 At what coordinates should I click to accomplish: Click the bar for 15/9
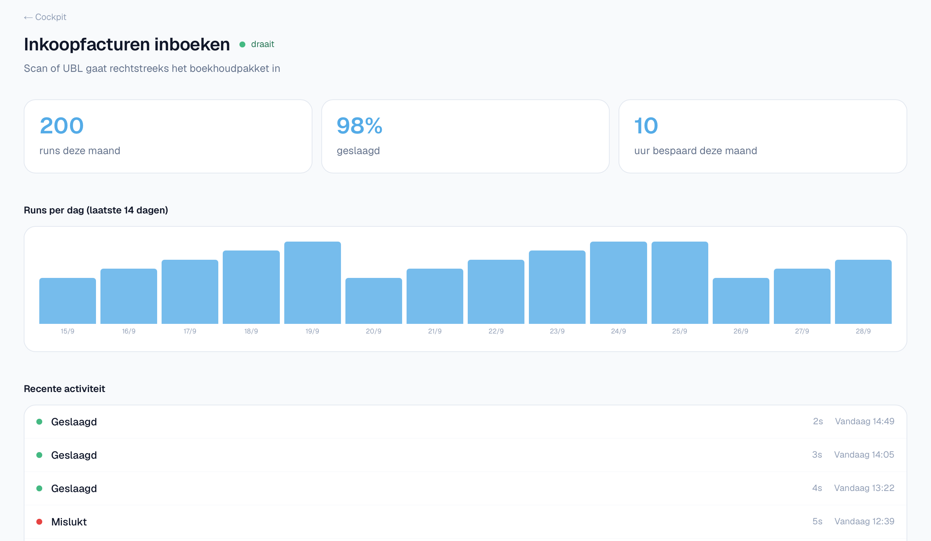point(67,301)
